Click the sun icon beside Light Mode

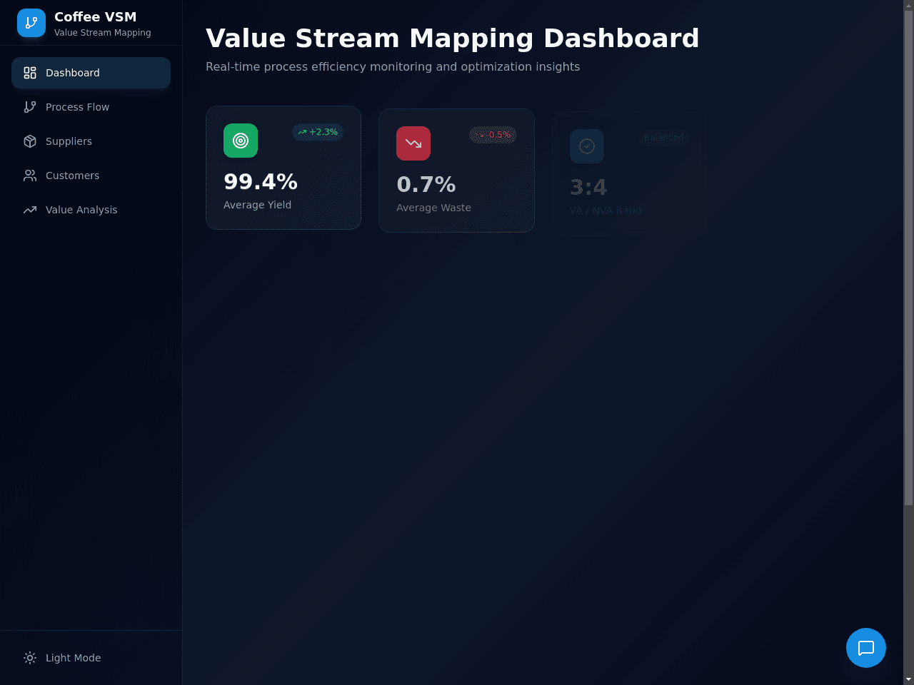pos(30,658)
